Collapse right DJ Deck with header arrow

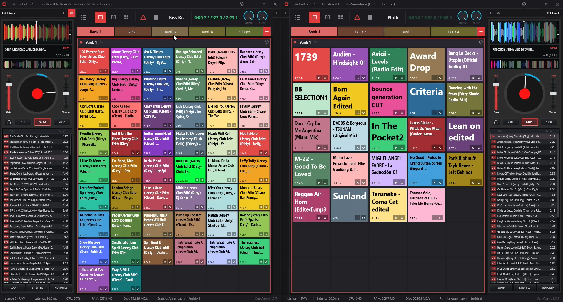[490, 13]
